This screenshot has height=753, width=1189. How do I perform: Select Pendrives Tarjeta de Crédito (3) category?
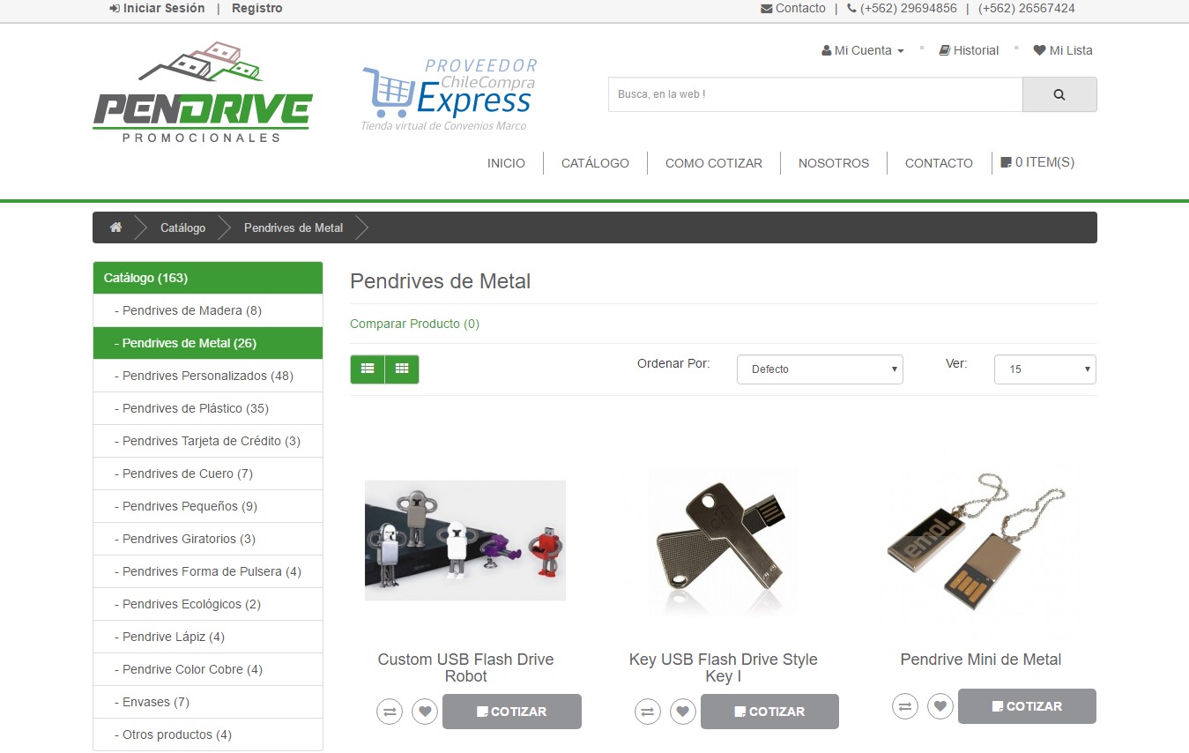[x=208, y=441]
